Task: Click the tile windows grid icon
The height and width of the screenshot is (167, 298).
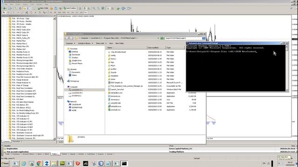Action: click(103, 8)
